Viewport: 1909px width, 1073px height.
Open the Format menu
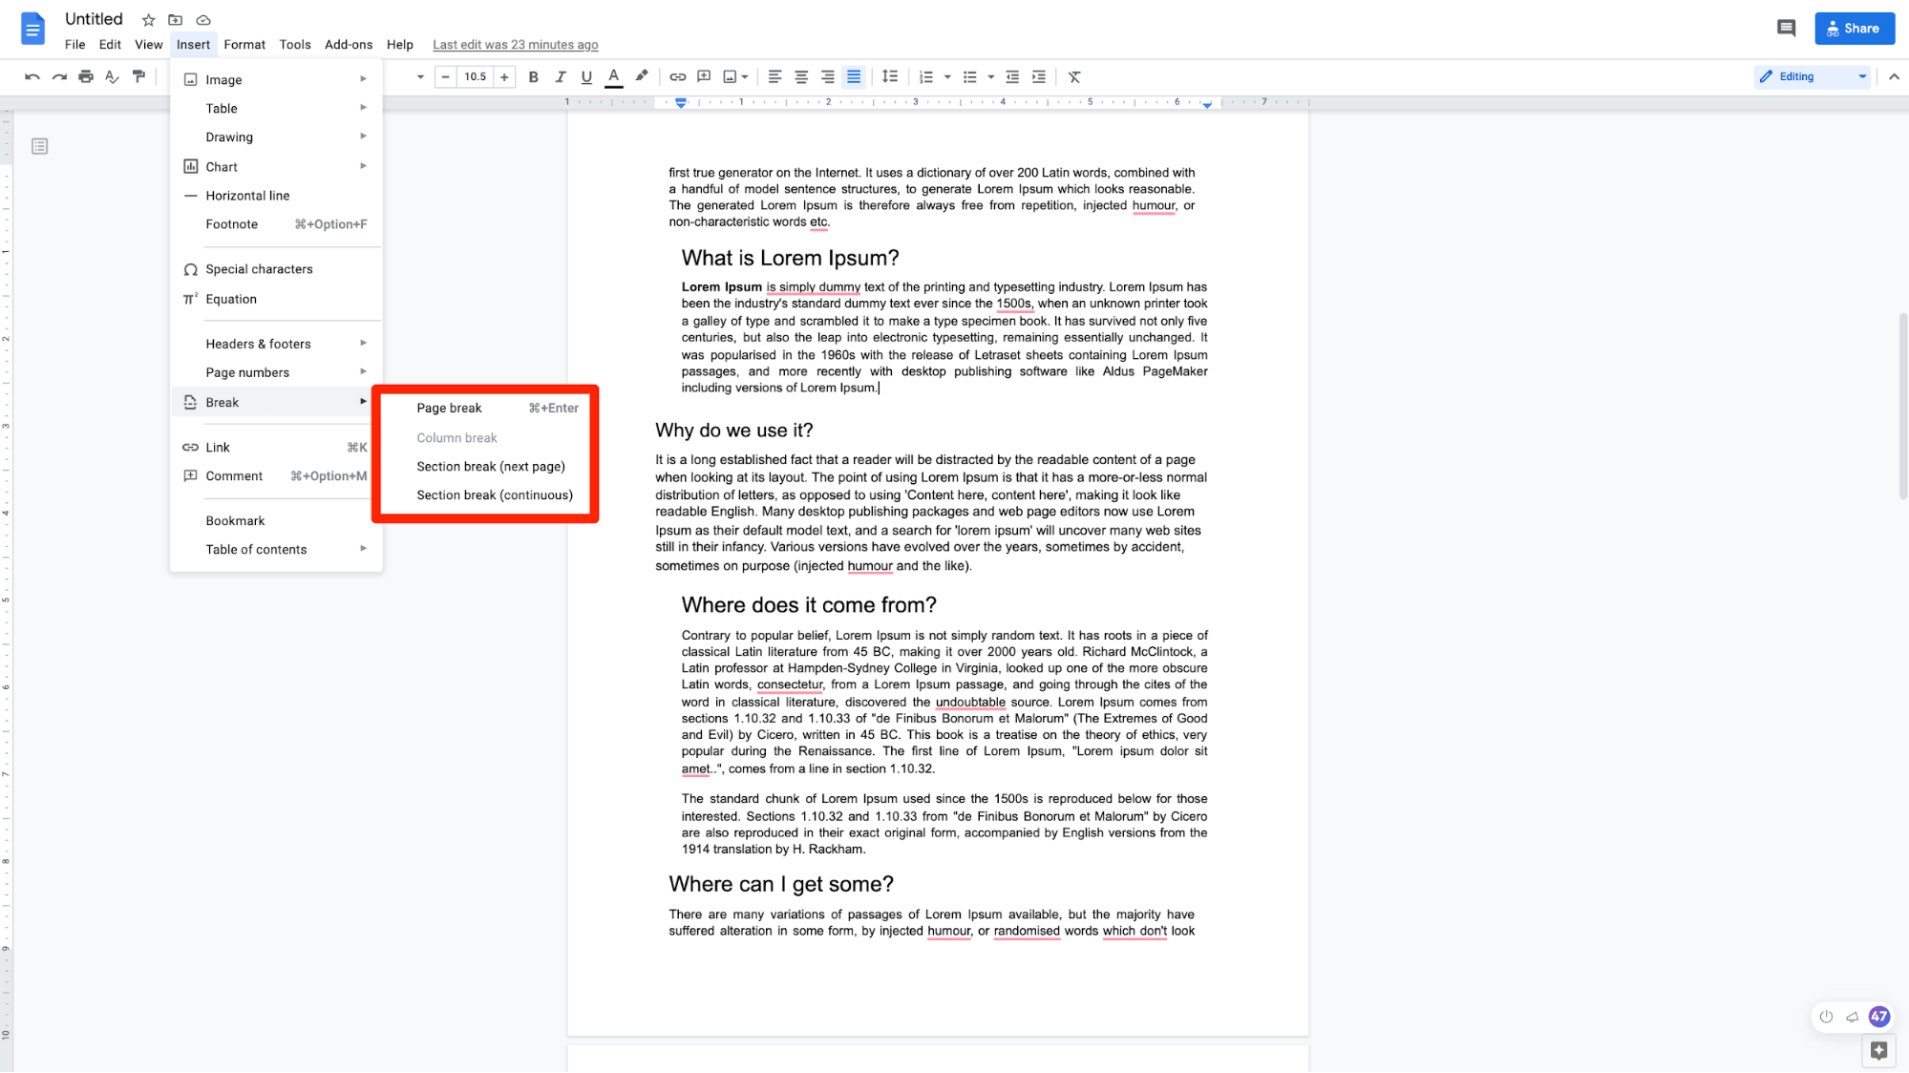[x=244, y=44]
